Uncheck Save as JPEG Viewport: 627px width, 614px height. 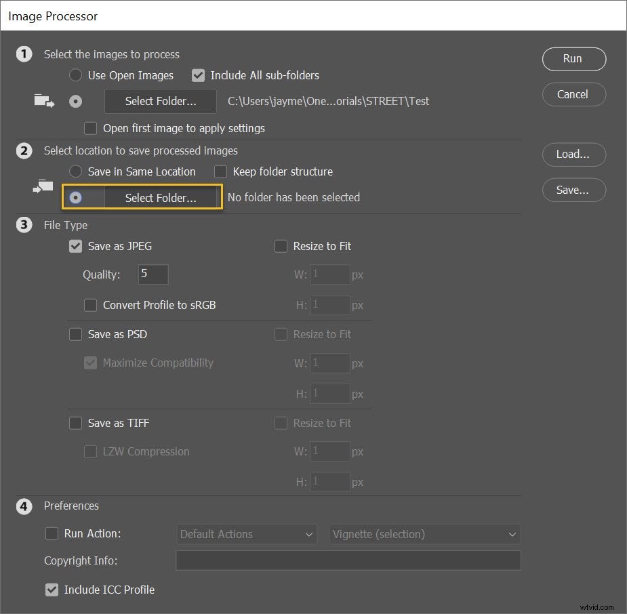click(x=75, y=246)
